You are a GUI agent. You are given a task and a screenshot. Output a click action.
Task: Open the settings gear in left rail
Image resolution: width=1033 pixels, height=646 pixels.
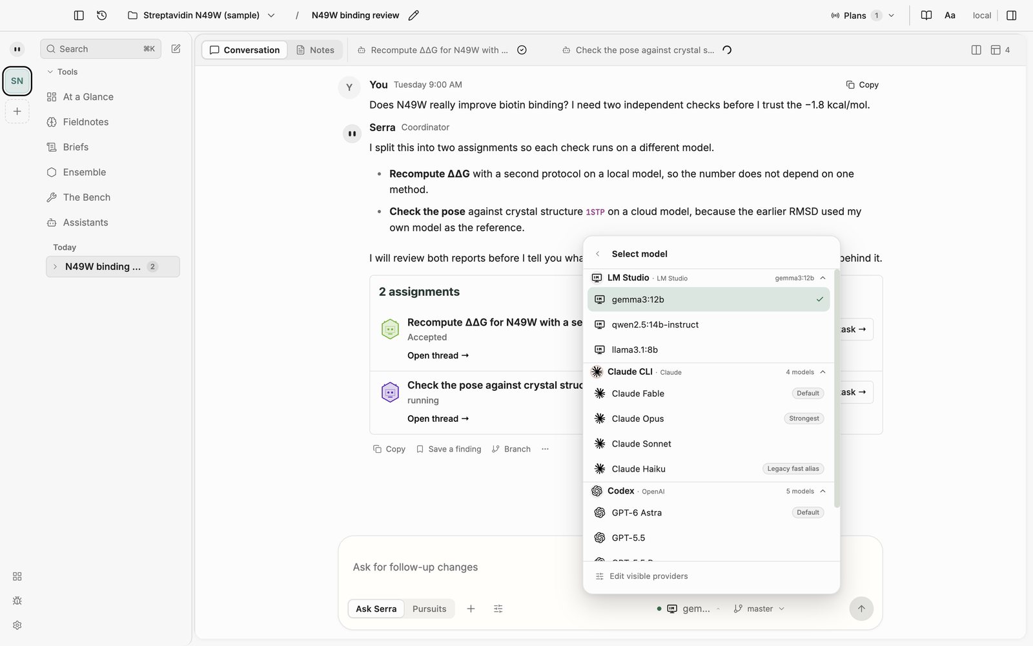point(17,625)
